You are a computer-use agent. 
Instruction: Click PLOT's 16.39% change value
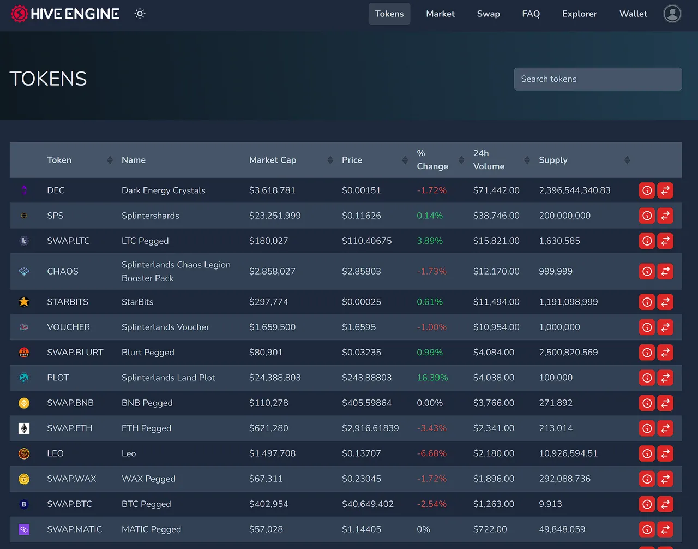[432, 378]
